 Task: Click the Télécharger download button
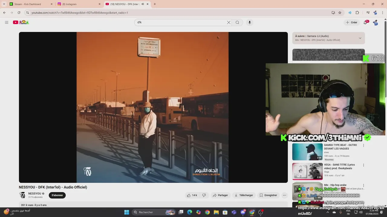(244, 195)
